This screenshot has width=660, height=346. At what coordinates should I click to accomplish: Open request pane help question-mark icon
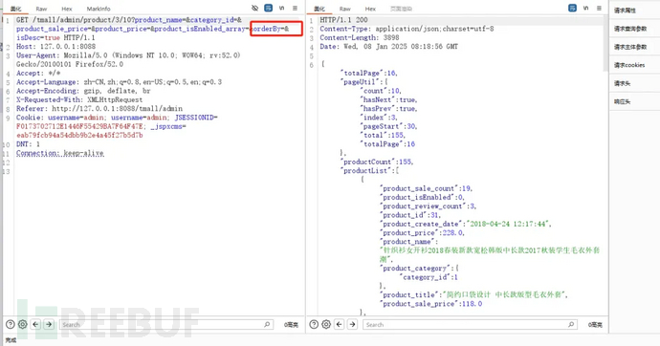[11, 324]
